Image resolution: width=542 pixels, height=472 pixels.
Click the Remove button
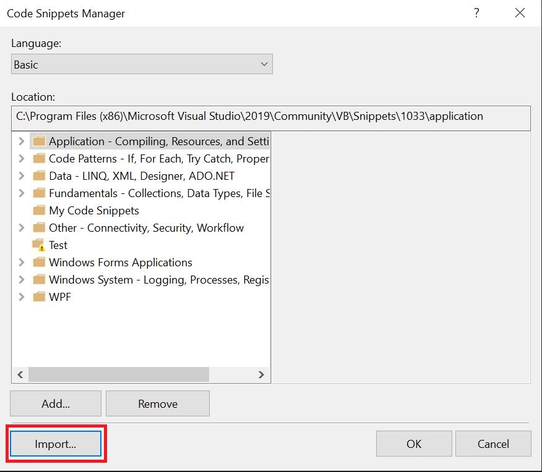158,403
